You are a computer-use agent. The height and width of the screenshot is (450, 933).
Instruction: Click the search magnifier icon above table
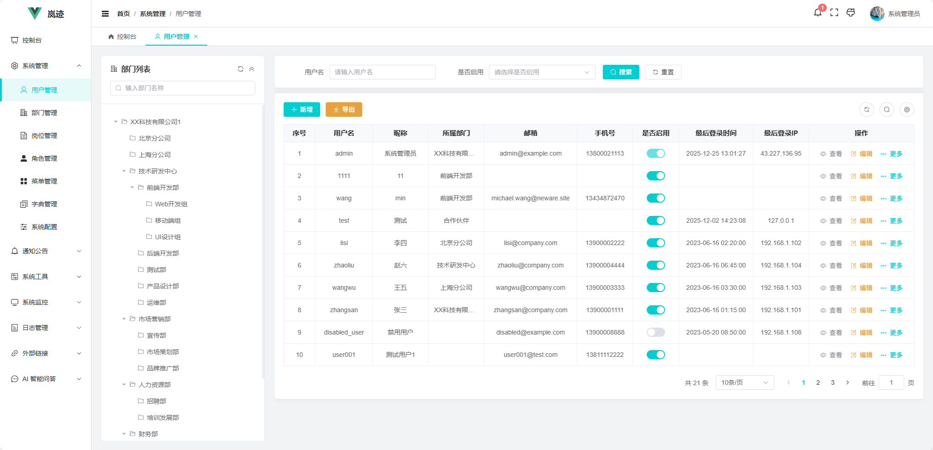[x=887, y=110]
